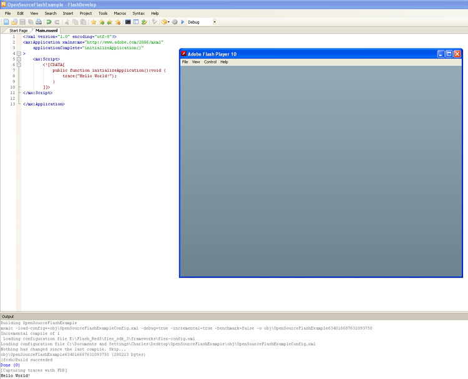Open the Insert menu
This screenshot has height=379, width=468.
point(68,14)
